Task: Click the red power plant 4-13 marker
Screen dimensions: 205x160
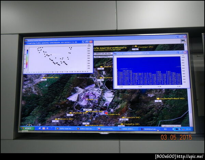Action: click(x=106, y=113)
